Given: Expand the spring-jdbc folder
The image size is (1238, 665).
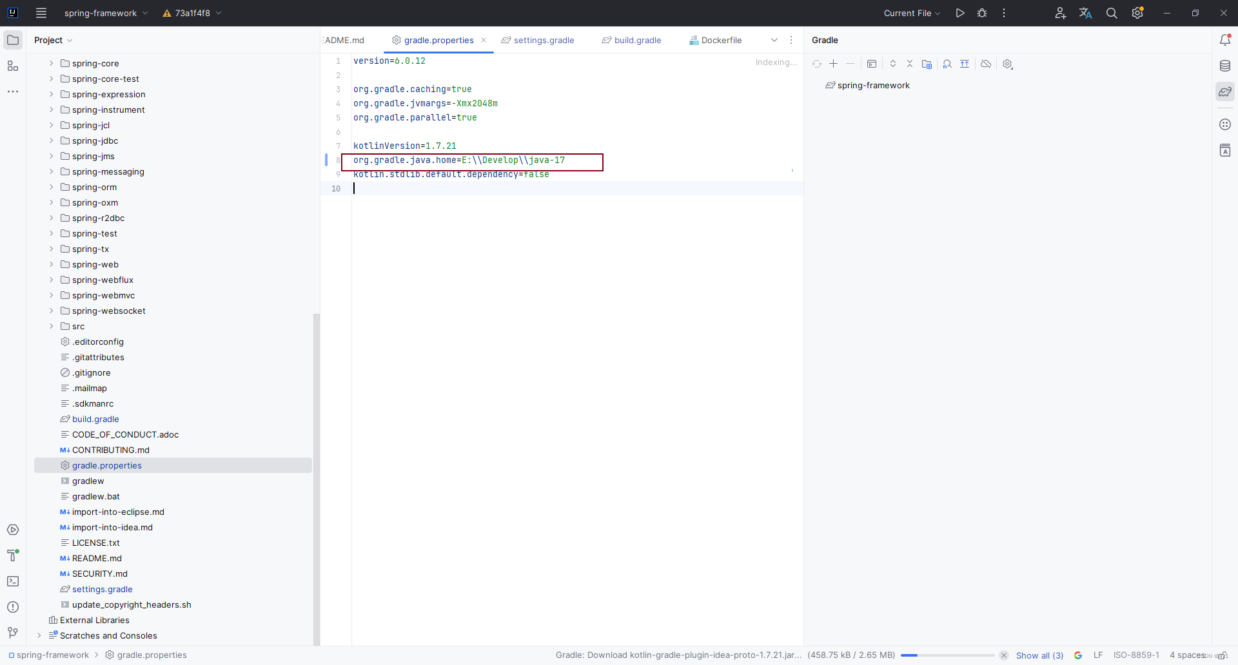Looking at the screenshot, I should tap(52, 140).
